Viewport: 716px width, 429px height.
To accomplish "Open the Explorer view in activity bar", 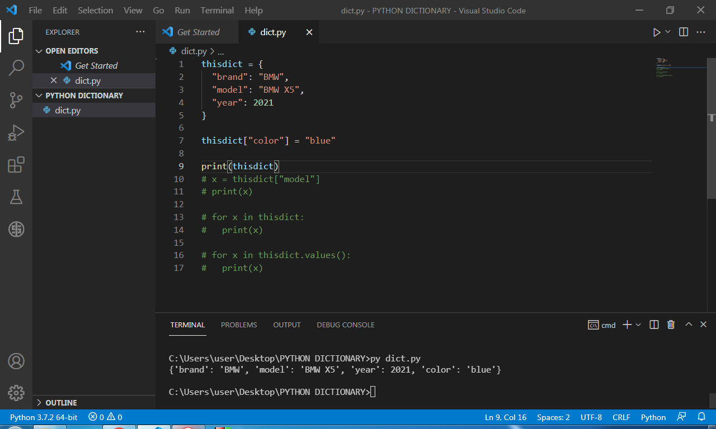I will [16, 36].
